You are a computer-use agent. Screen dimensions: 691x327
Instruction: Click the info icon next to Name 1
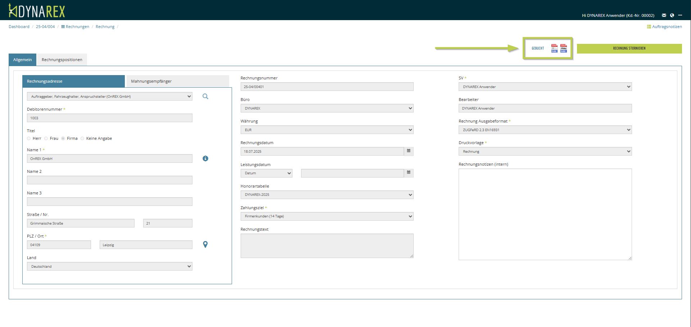tap(205, 158)
